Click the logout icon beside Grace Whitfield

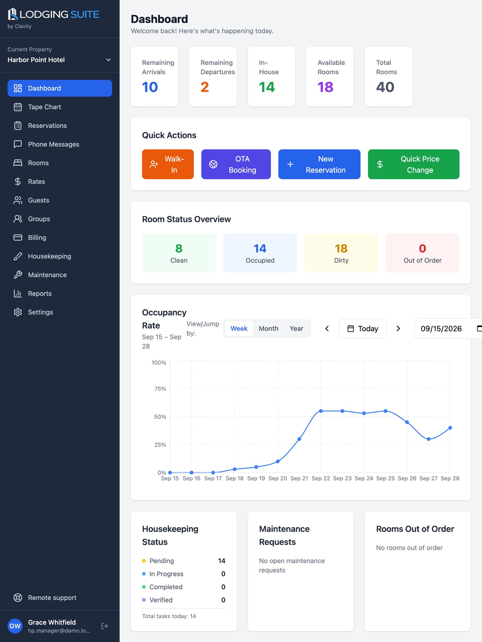(x=105, y=626)
